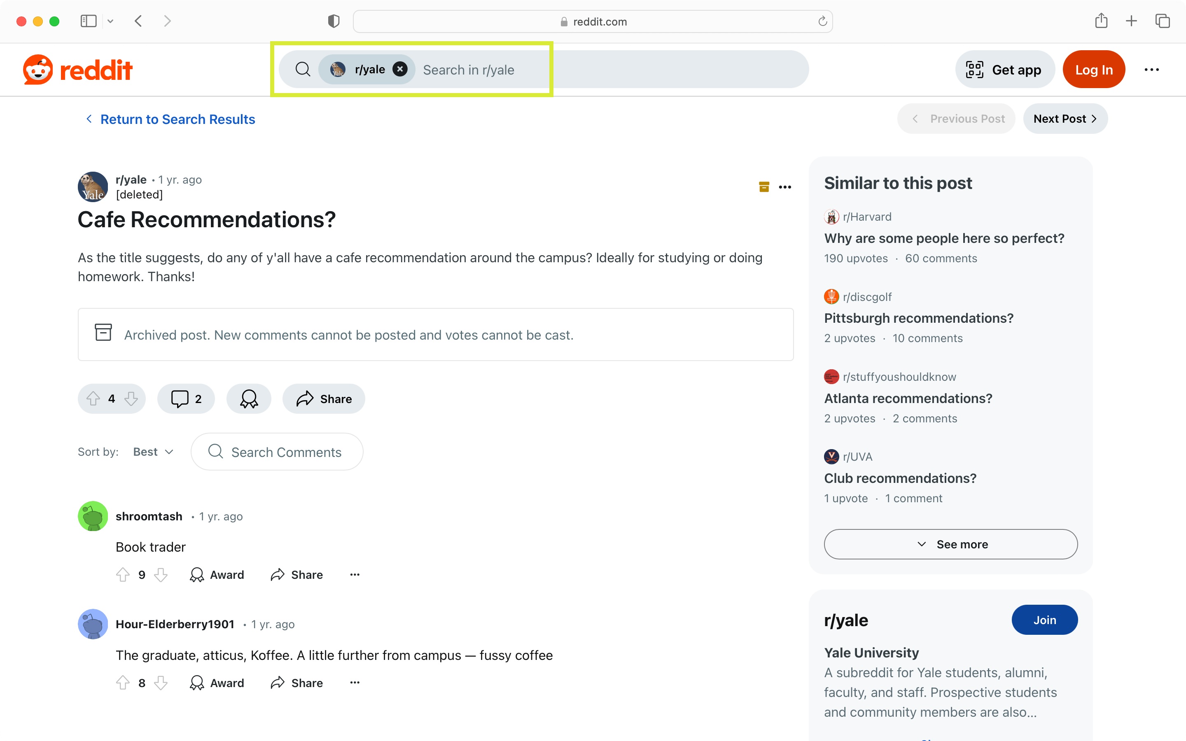Join the r/yale community
Viewport: 1186px width, 741px height.
pyautogui.click(x=1044, y=620)
